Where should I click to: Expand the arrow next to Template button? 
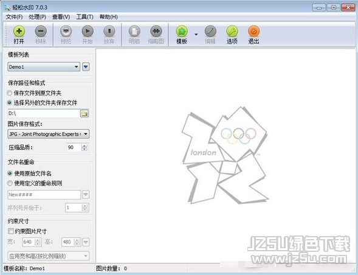point(196,34)
